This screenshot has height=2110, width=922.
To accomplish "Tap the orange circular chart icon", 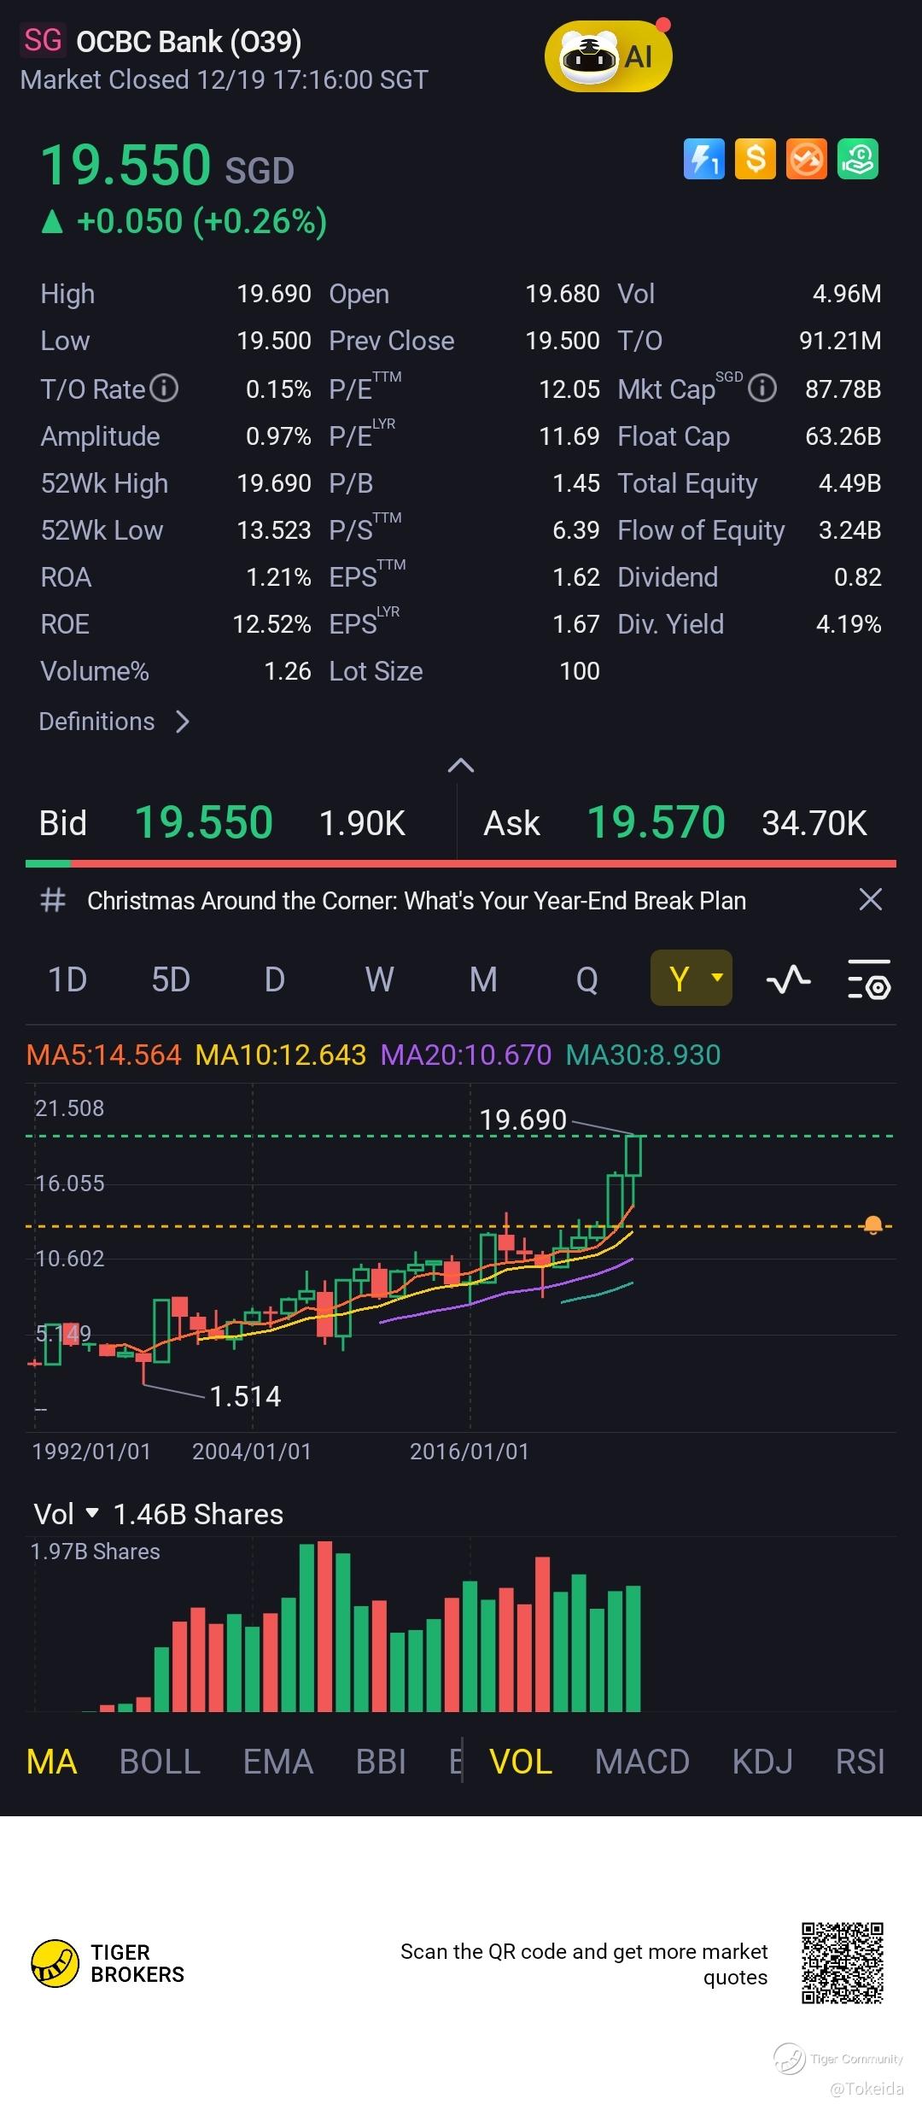I will point(807,159).
